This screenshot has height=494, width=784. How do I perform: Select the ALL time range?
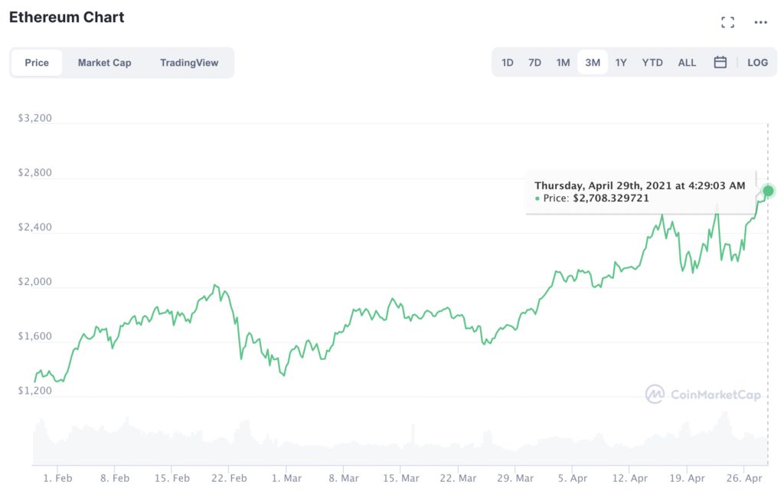(x=687, y=63)
